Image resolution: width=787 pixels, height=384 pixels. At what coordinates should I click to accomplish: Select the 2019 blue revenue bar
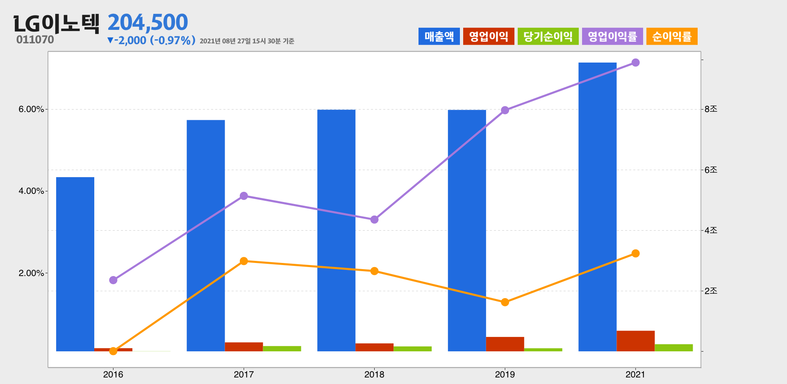coord(467,231)
